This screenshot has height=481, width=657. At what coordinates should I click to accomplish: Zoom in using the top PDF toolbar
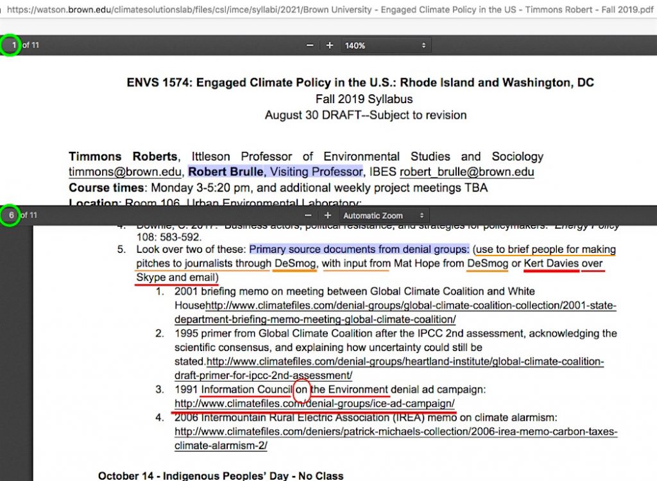pos(329,45)
